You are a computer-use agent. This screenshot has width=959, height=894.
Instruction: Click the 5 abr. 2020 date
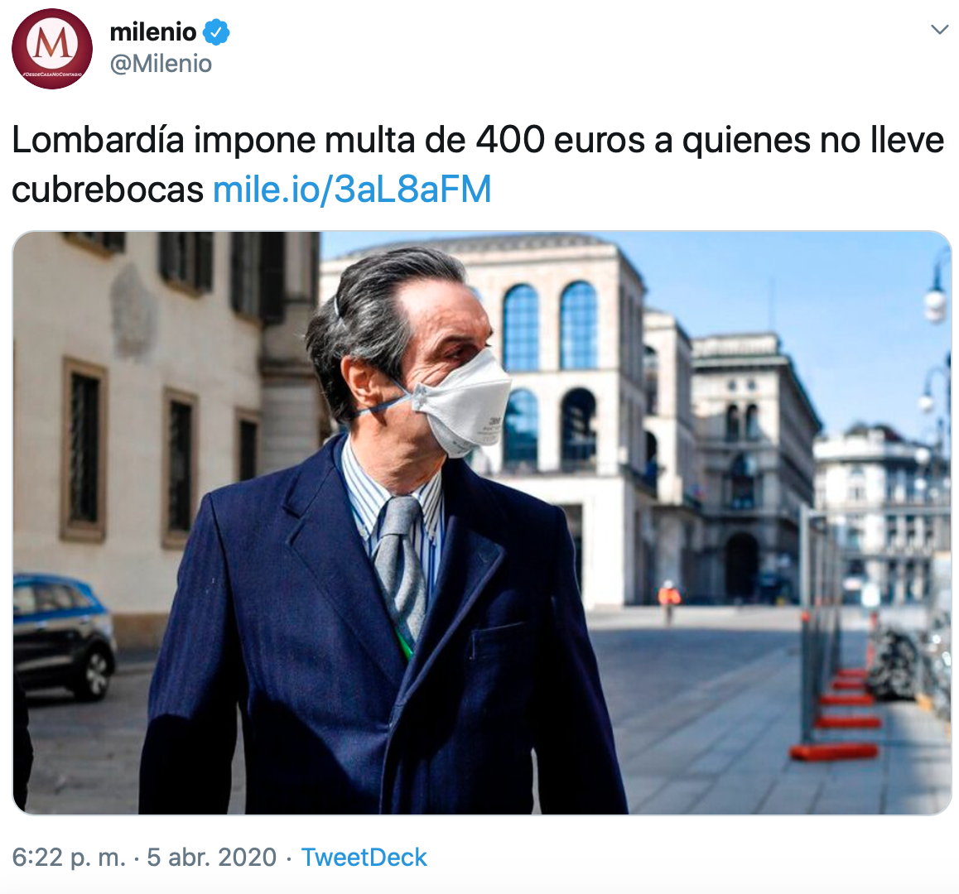point(212,858)
